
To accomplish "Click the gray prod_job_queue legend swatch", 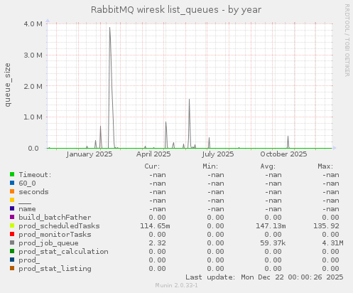I will (x=12, y=243).
